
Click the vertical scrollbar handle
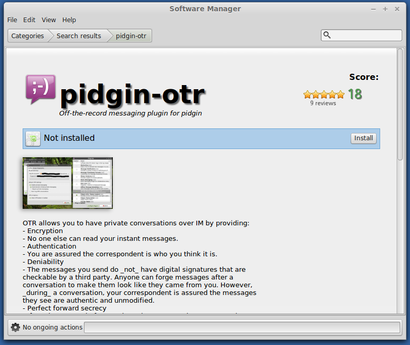click(400, 104)
